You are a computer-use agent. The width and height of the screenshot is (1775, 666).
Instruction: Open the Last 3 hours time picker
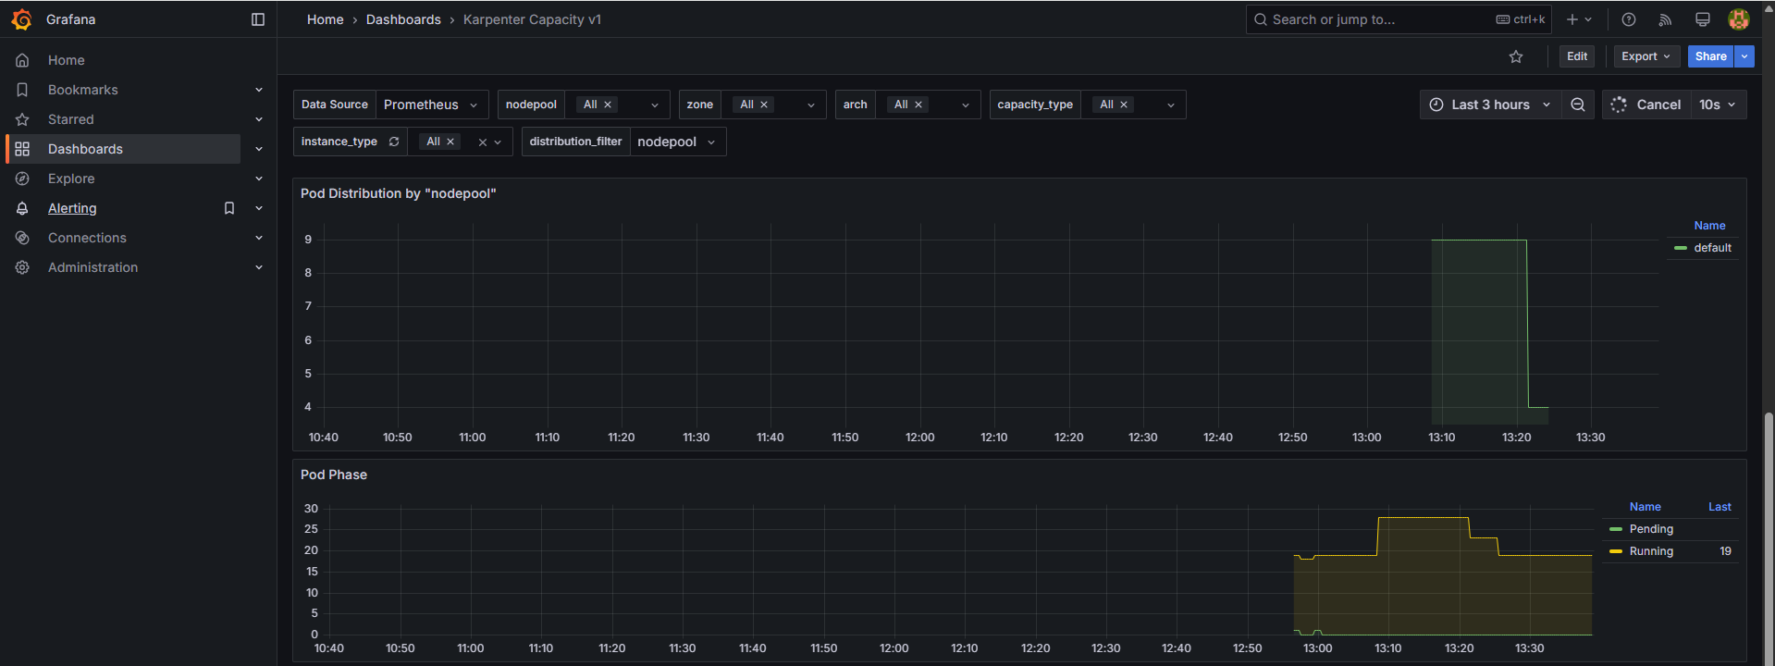[1489, 105]
